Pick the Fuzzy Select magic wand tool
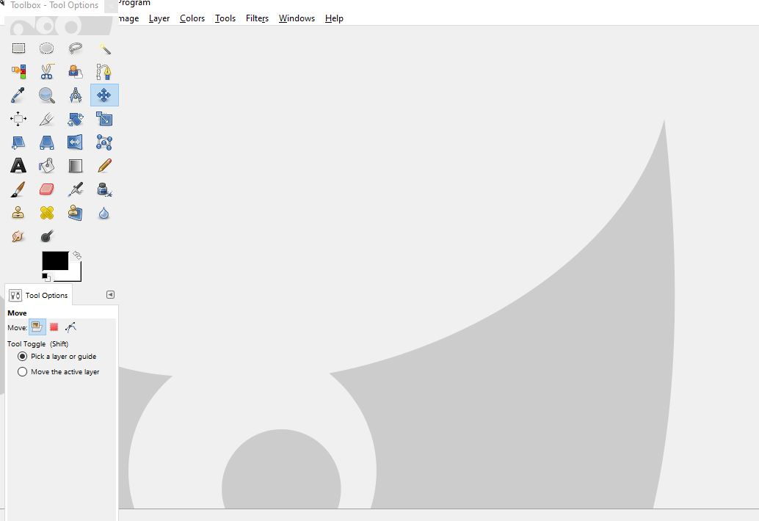The width and height of the screenshot is (759, 521). [104, 48]
